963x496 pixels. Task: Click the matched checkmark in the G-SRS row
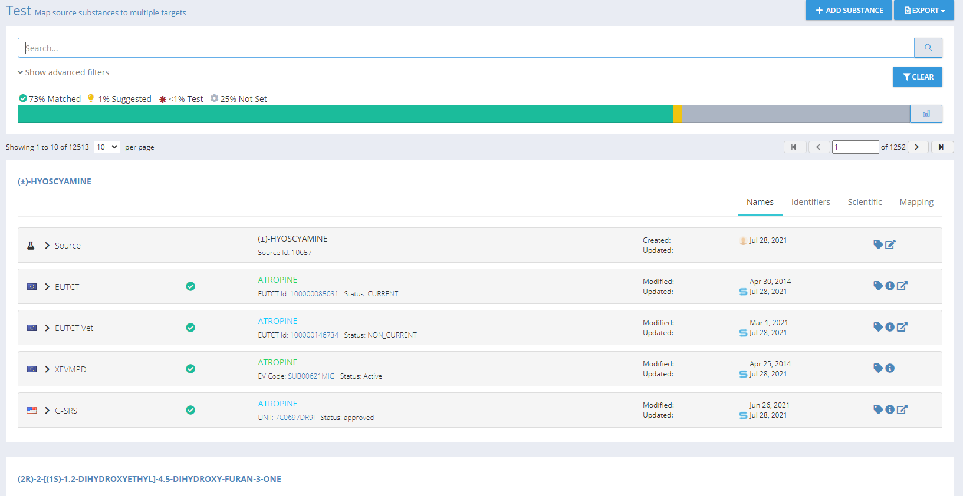[x=190, y=410]
